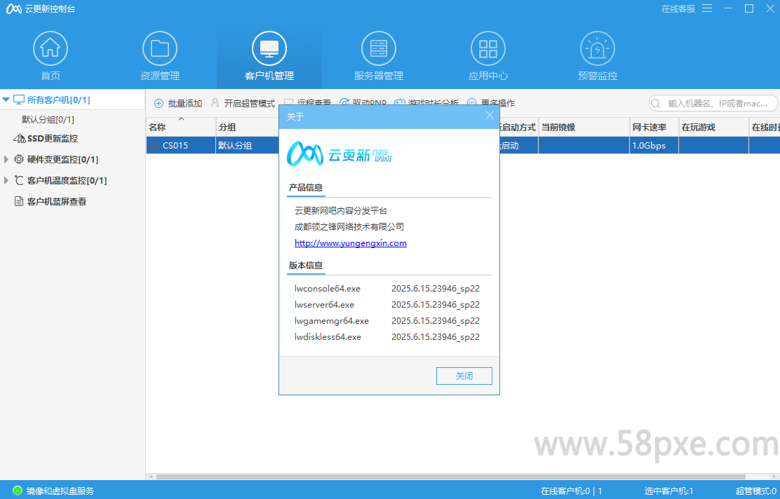Image resolution: width=780 pixels, height=499 pixels.
Task: Click lwdiskless64.exe in version info
Action: click(x=328, y=337)
